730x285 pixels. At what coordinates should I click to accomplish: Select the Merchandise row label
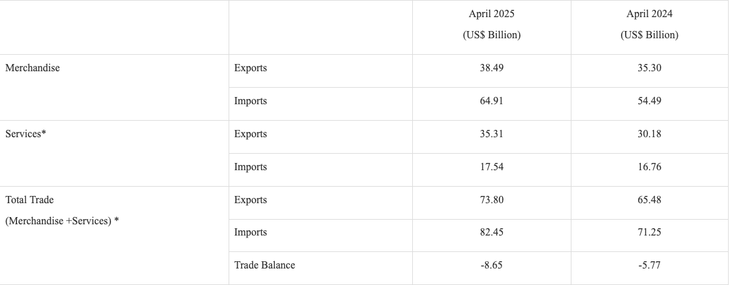pyautogui.click(x=32, y=68)
